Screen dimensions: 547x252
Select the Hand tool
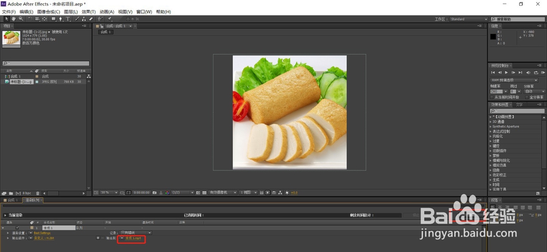pyautogui.click(x=14, y=19)
